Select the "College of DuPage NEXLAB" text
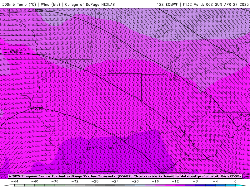 click(90, 4)
